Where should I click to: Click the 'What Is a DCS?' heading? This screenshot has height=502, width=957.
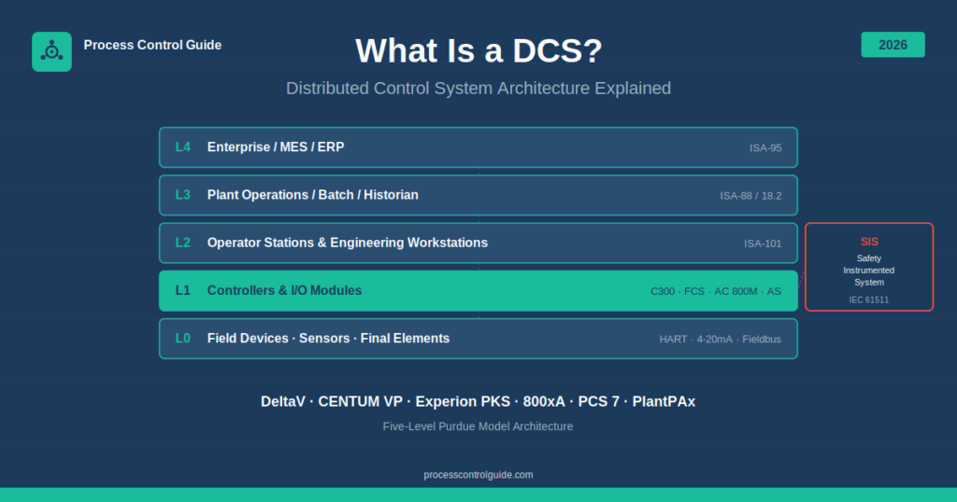[x=478, y=50]
